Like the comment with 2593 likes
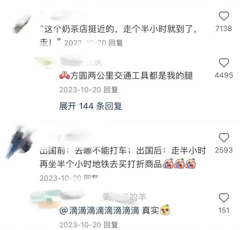The image size is (240, 230). (x=224, y=137)
